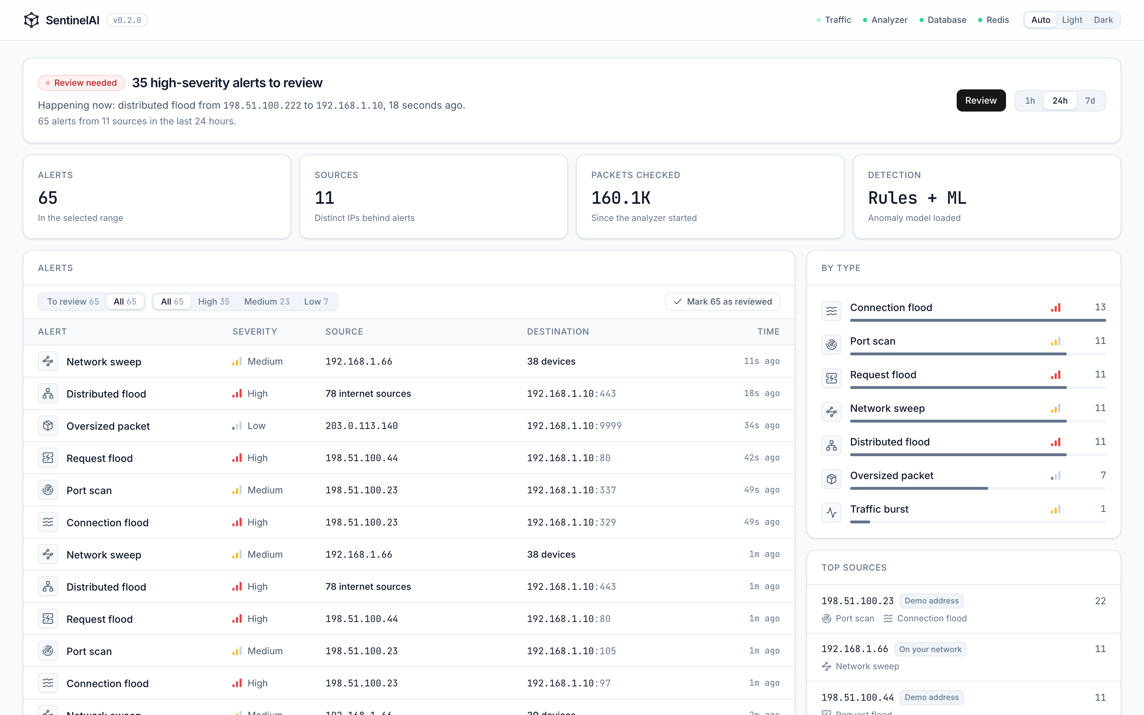
Task: Click the Redis status indicator
Action: click(993, 20)
